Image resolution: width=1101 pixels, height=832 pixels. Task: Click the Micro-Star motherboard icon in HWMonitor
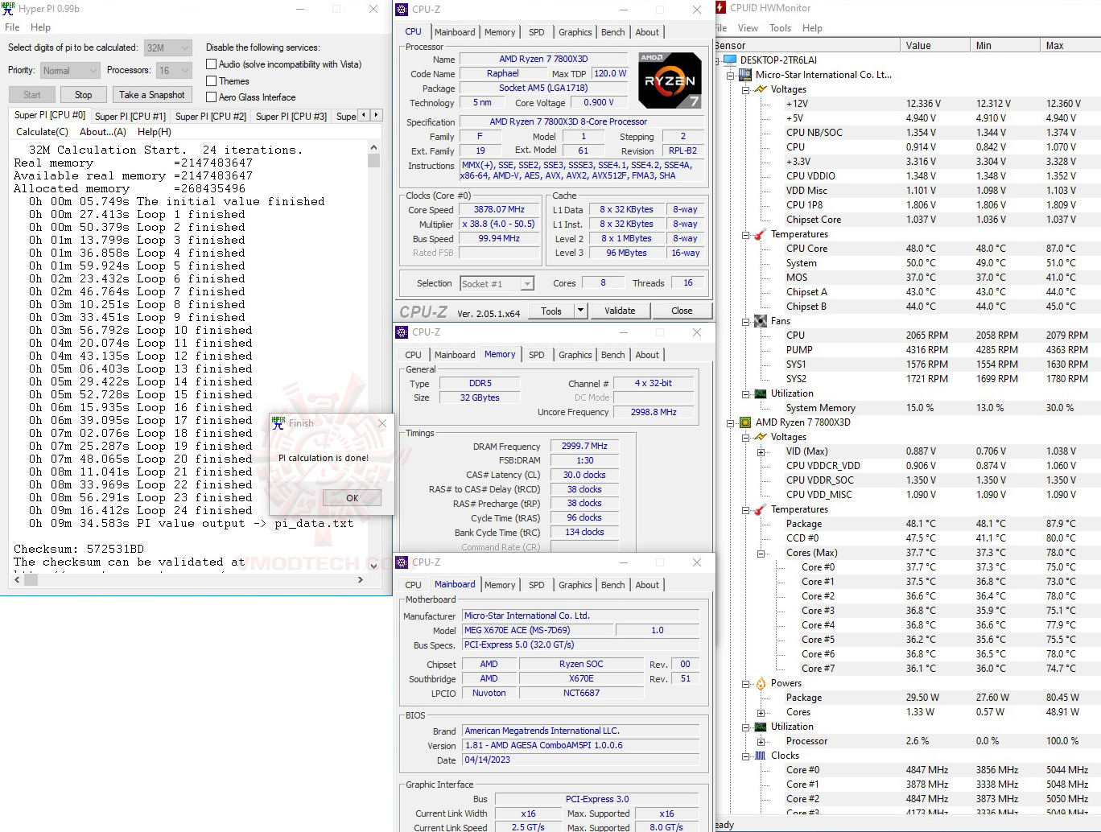tap(745, 75)
